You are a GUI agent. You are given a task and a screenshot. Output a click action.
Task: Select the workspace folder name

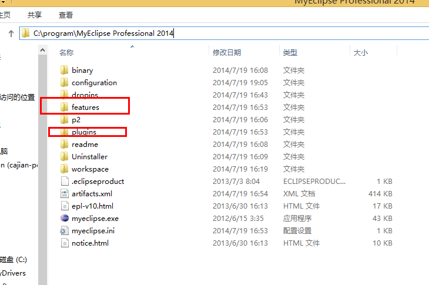(90, 169)
